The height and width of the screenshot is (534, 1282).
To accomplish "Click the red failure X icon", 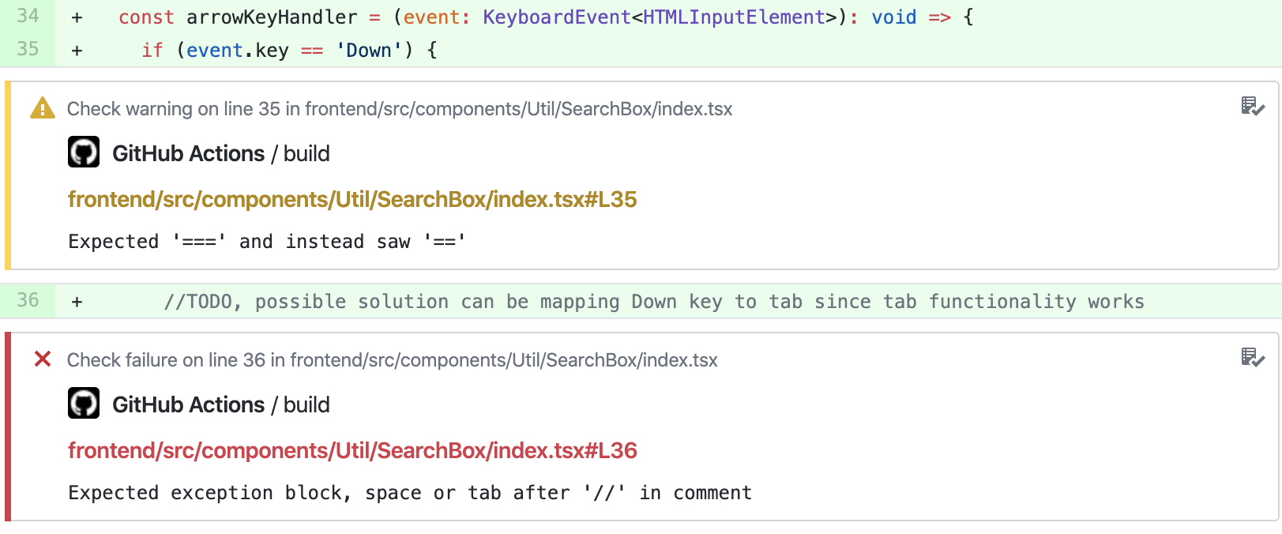I will coord(43,359).
